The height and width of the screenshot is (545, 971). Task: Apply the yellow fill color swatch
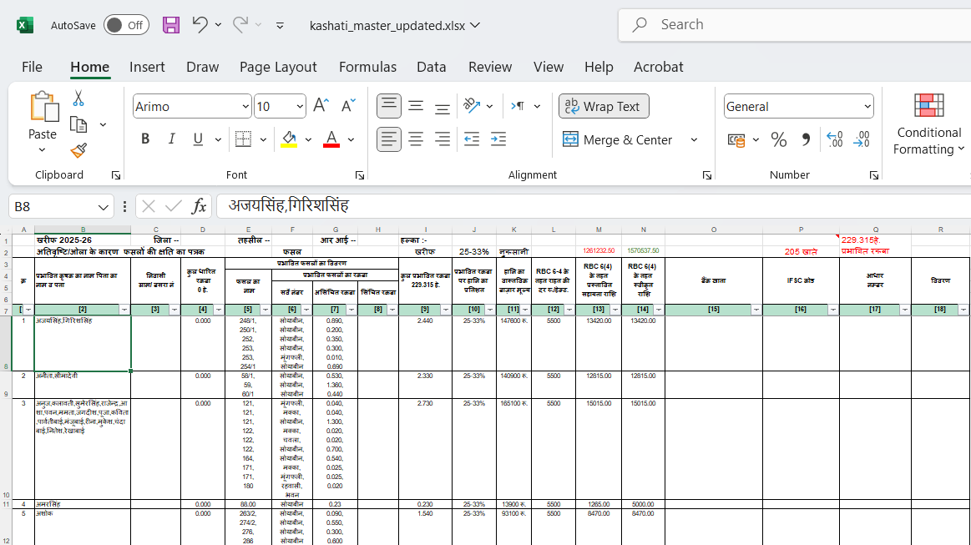coord(289,139)
